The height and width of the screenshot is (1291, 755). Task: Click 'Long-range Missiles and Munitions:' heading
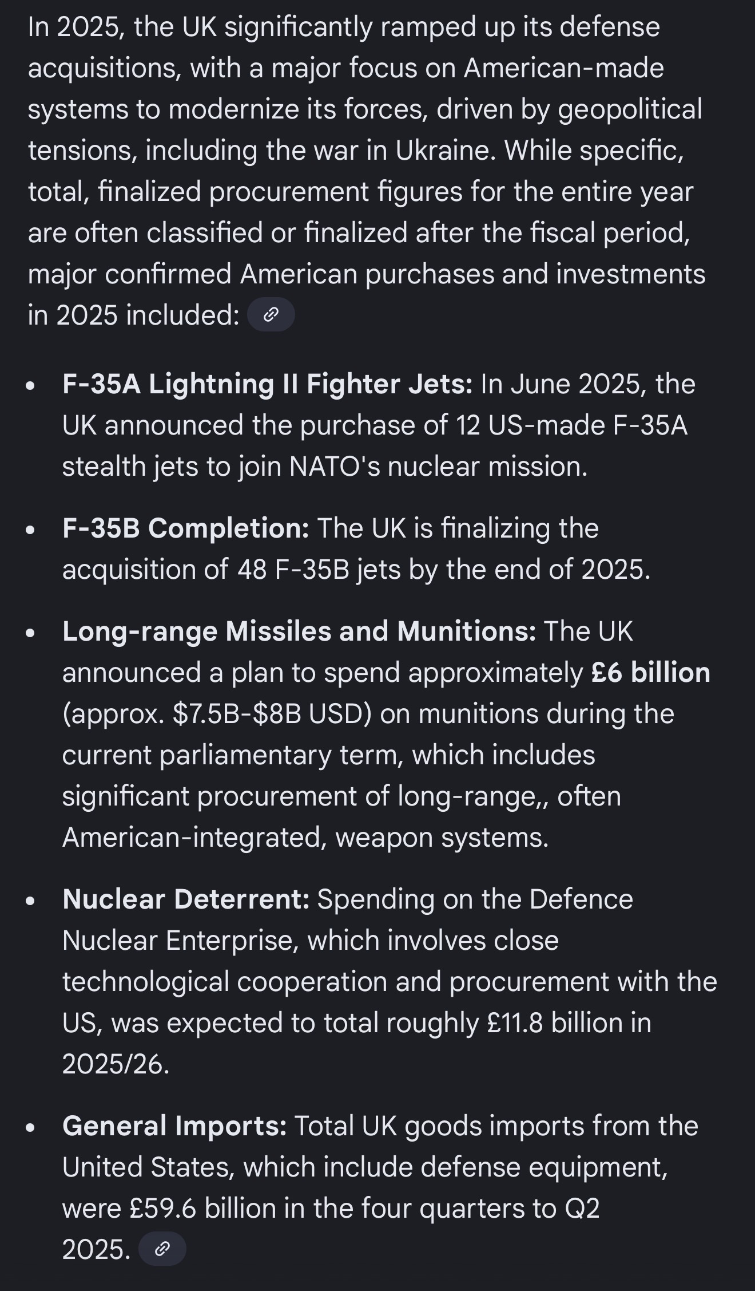tap(299, 631)
